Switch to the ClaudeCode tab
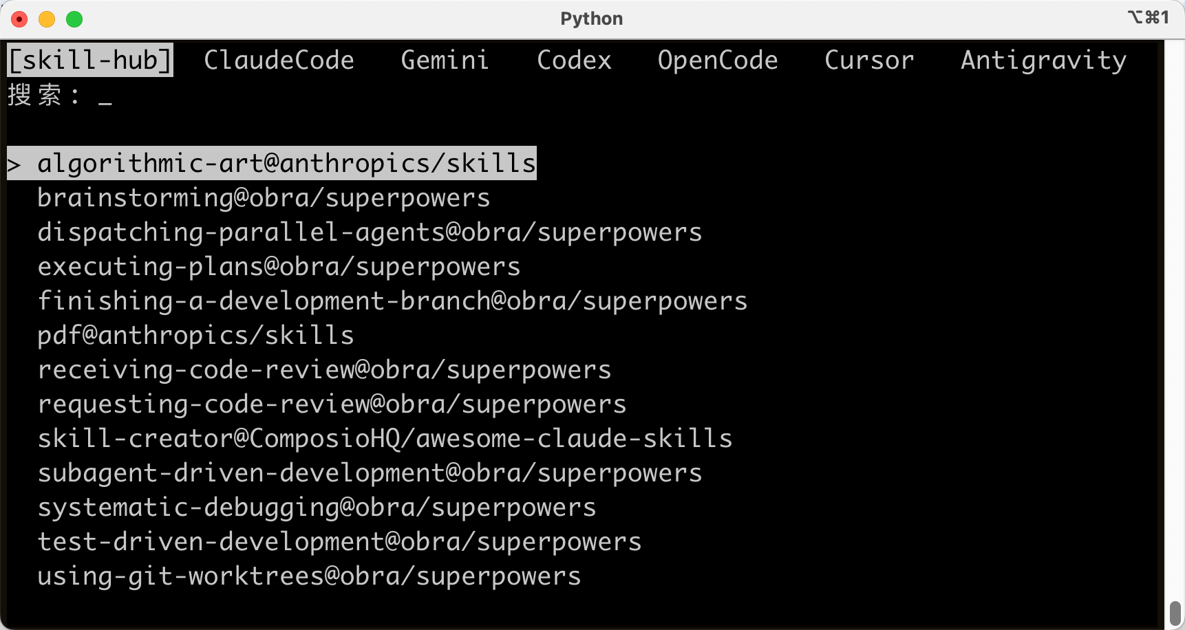1185x630 pixels. (279, 61)
